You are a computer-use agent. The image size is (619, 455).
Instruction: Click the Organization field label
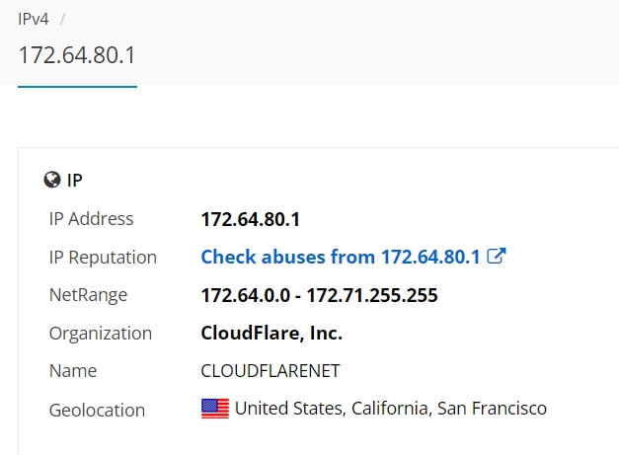101,334
